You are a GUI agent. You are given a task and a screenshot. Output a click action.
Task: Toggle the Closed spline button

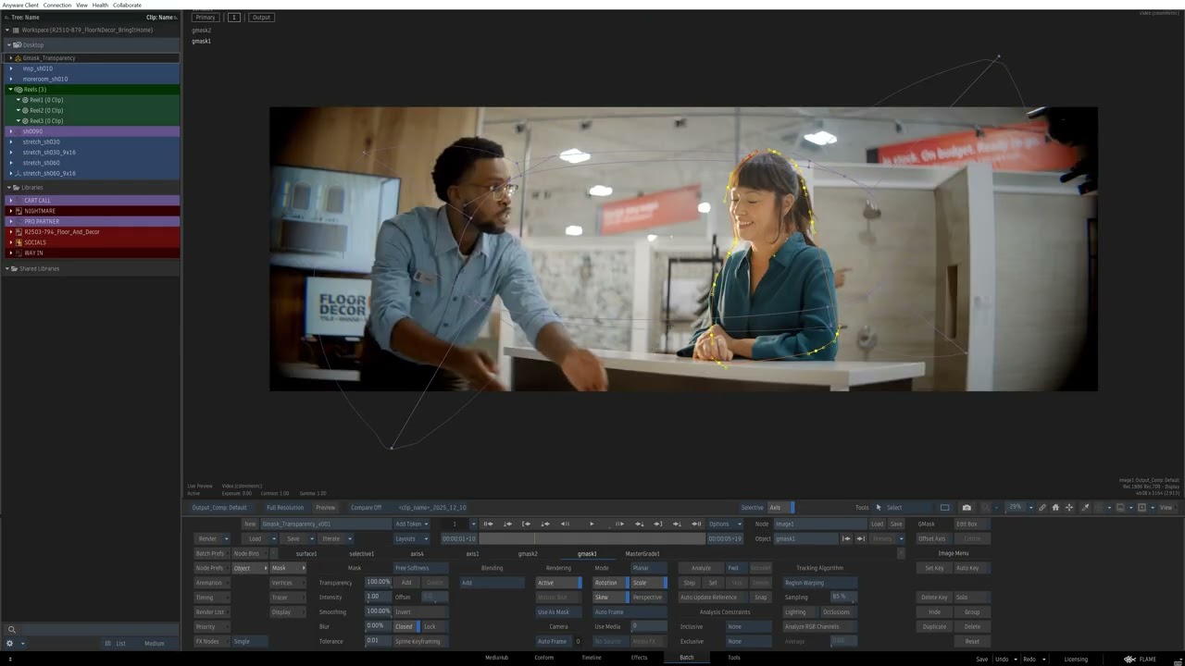[406, 627]
